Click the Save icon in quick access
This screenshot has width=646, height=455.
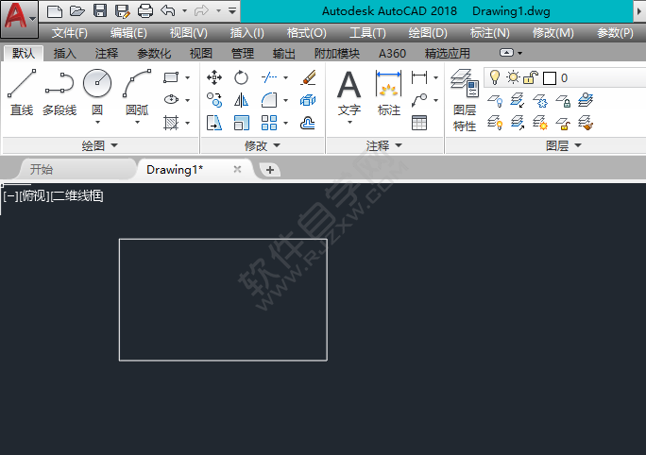(100, 10)
